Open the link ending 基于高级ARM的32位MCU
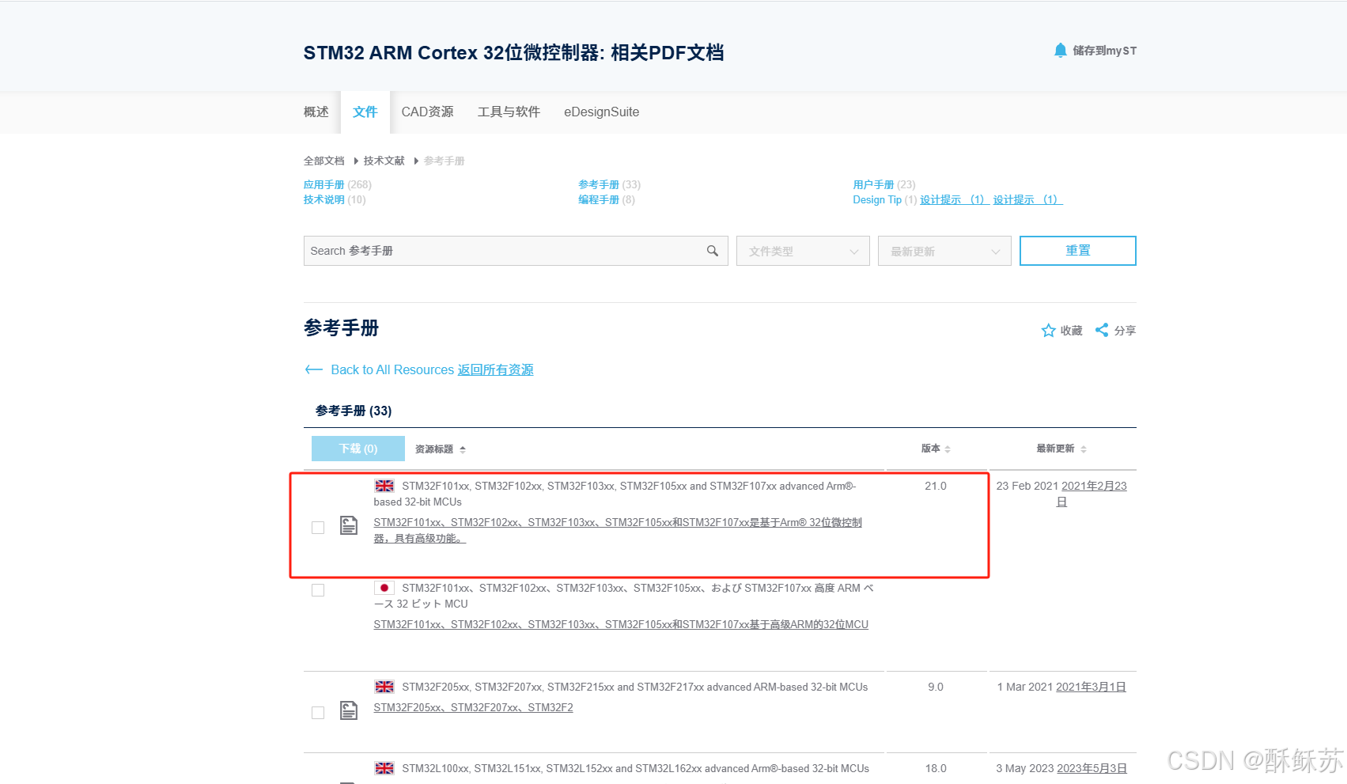The image size is (1347, 784). pos(621,624)
